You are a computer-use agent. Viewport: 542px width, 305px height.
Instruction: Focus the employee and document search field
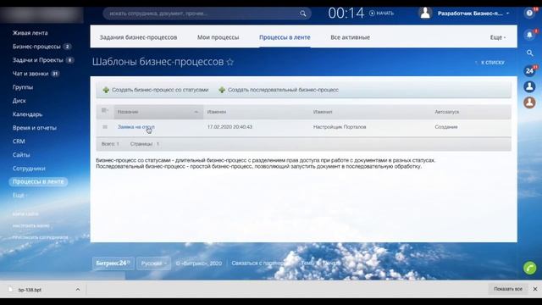point(207,14)
